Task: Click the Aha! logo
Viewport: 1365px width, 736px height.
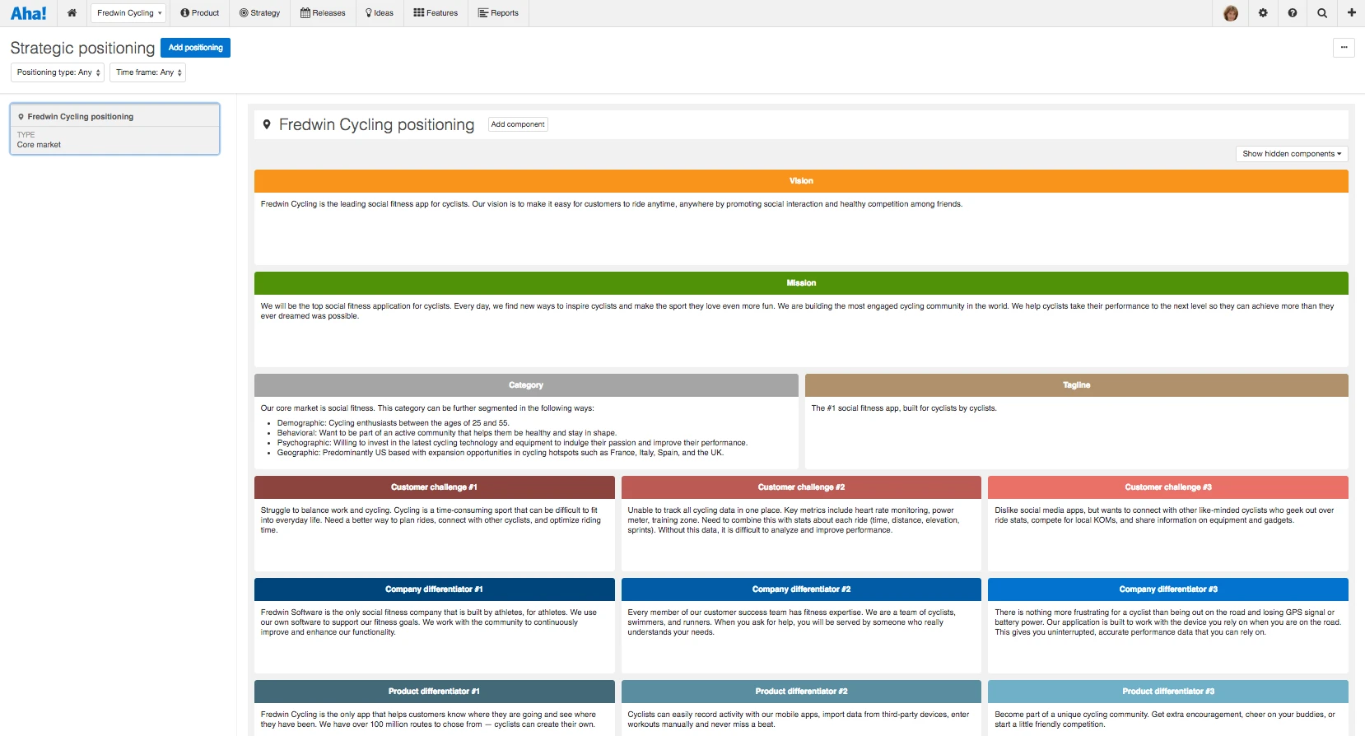Action: point(29,13)
